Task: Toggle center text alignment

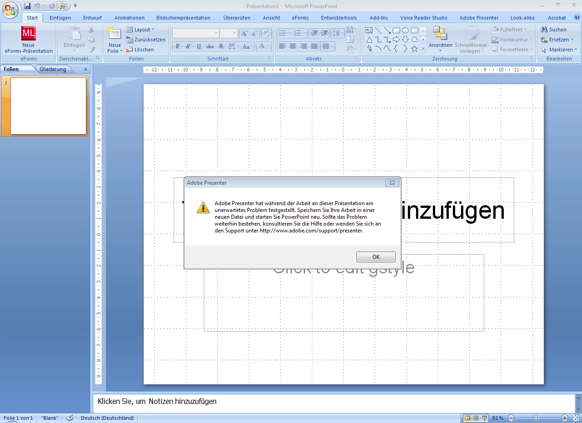Action: coord(293,46)
